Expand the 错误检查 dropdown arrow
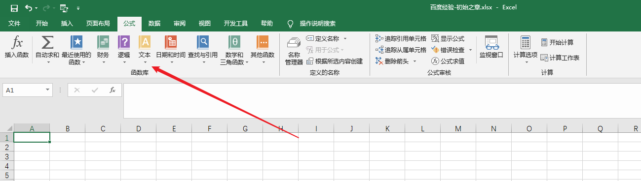Screen dimensions: 641x181 [x=470, y=50]
